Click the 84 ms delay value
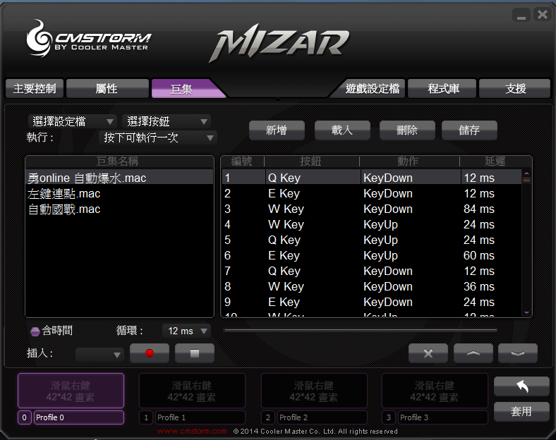This screenshot has width=556, height=440. pos(478,209)
